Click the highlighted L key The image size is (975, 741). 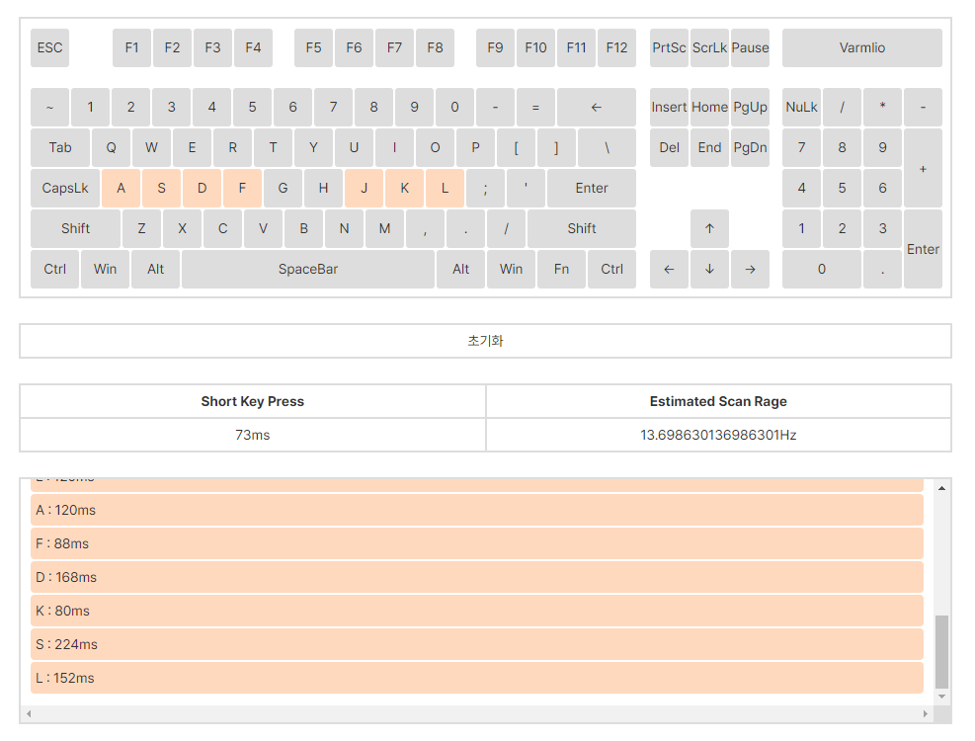click(x=445, y=188)
